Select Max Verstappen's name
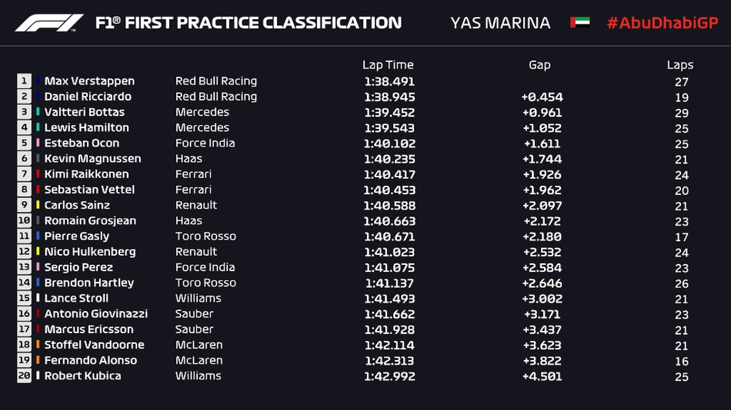Screen dimensions: 731x410 coord(89,81)
